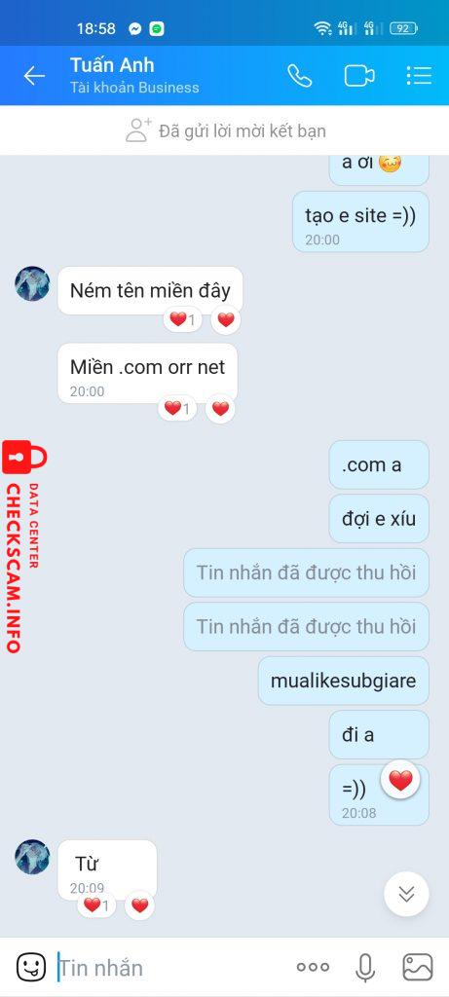Open heart count on "Ném tên miền đây"

pos(182,319)
